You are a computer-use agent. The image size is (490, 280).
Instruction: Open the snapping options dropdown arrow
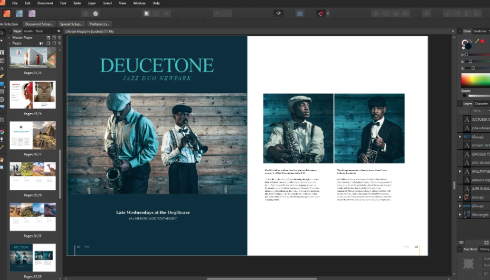328,13
